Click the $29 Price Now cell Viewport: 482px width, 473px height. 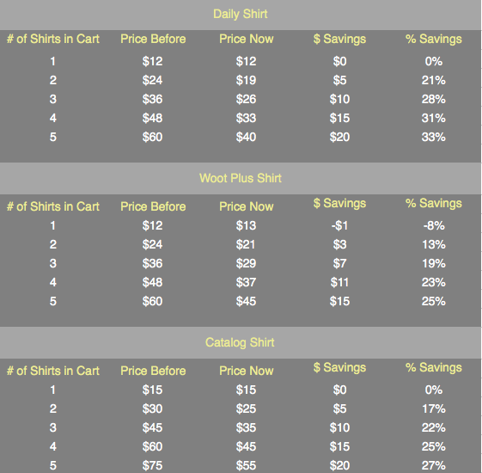[246, 263]
